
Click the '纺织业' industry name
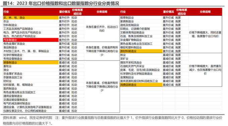click(x=7, y=81)
